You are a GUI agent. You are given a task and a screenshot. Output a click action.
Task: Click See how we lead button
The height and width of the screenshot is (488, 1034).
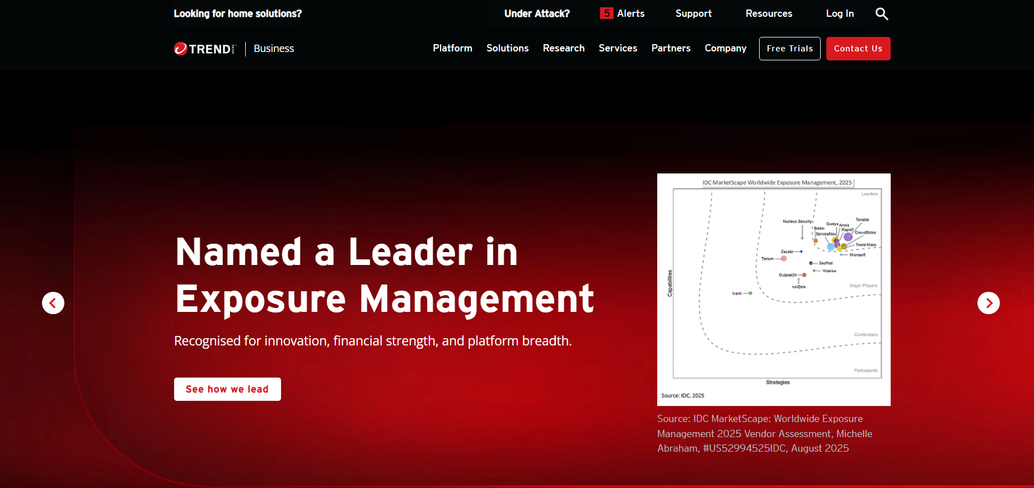pos(227,389)
